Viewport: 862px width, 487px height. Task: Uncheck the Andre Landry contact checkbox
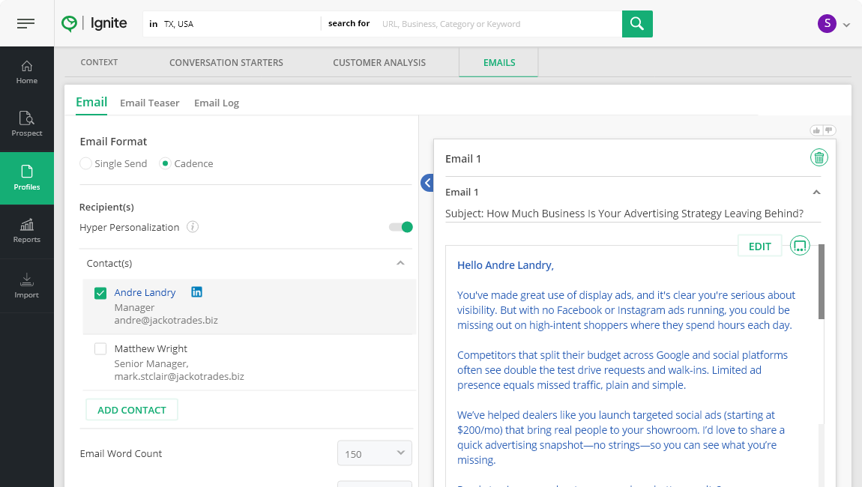click(100, 293)
